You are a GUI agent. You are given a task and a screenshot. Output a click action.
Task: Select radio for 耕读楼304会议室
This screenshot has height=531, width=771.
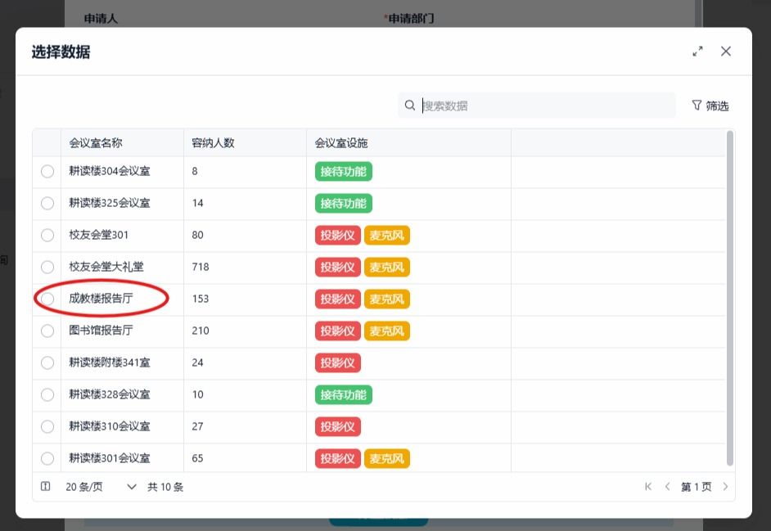[x=47, y=171]
